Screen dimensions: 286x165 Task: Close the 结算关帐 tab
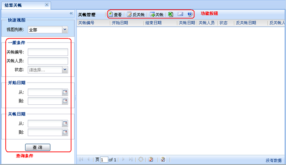(x=47, y=5)
